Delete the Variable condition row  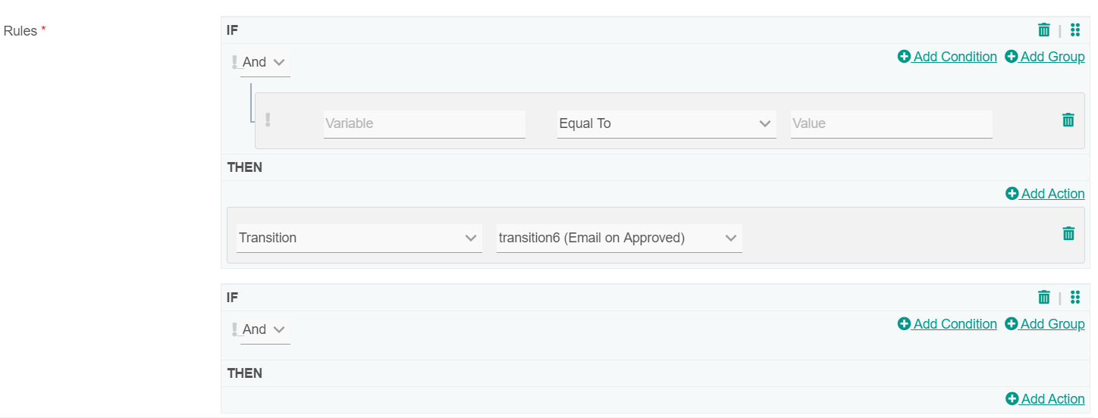point(1068,120)
